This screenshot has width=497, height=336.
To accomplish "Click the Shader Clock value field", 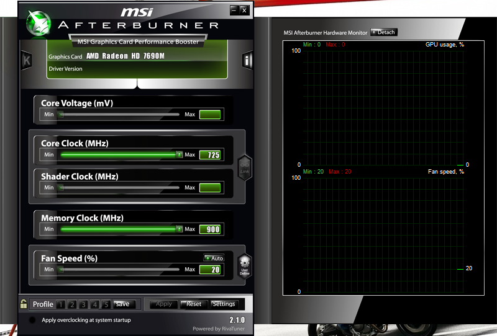I will click(x=210, y=188).
